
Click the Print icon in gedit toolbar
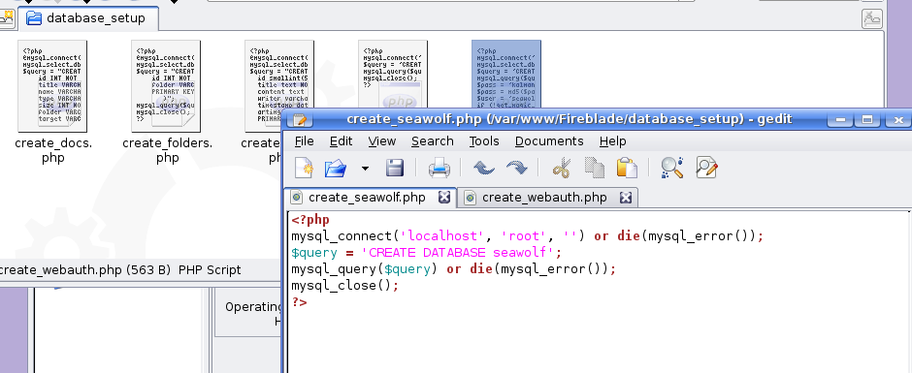(440, 169)
